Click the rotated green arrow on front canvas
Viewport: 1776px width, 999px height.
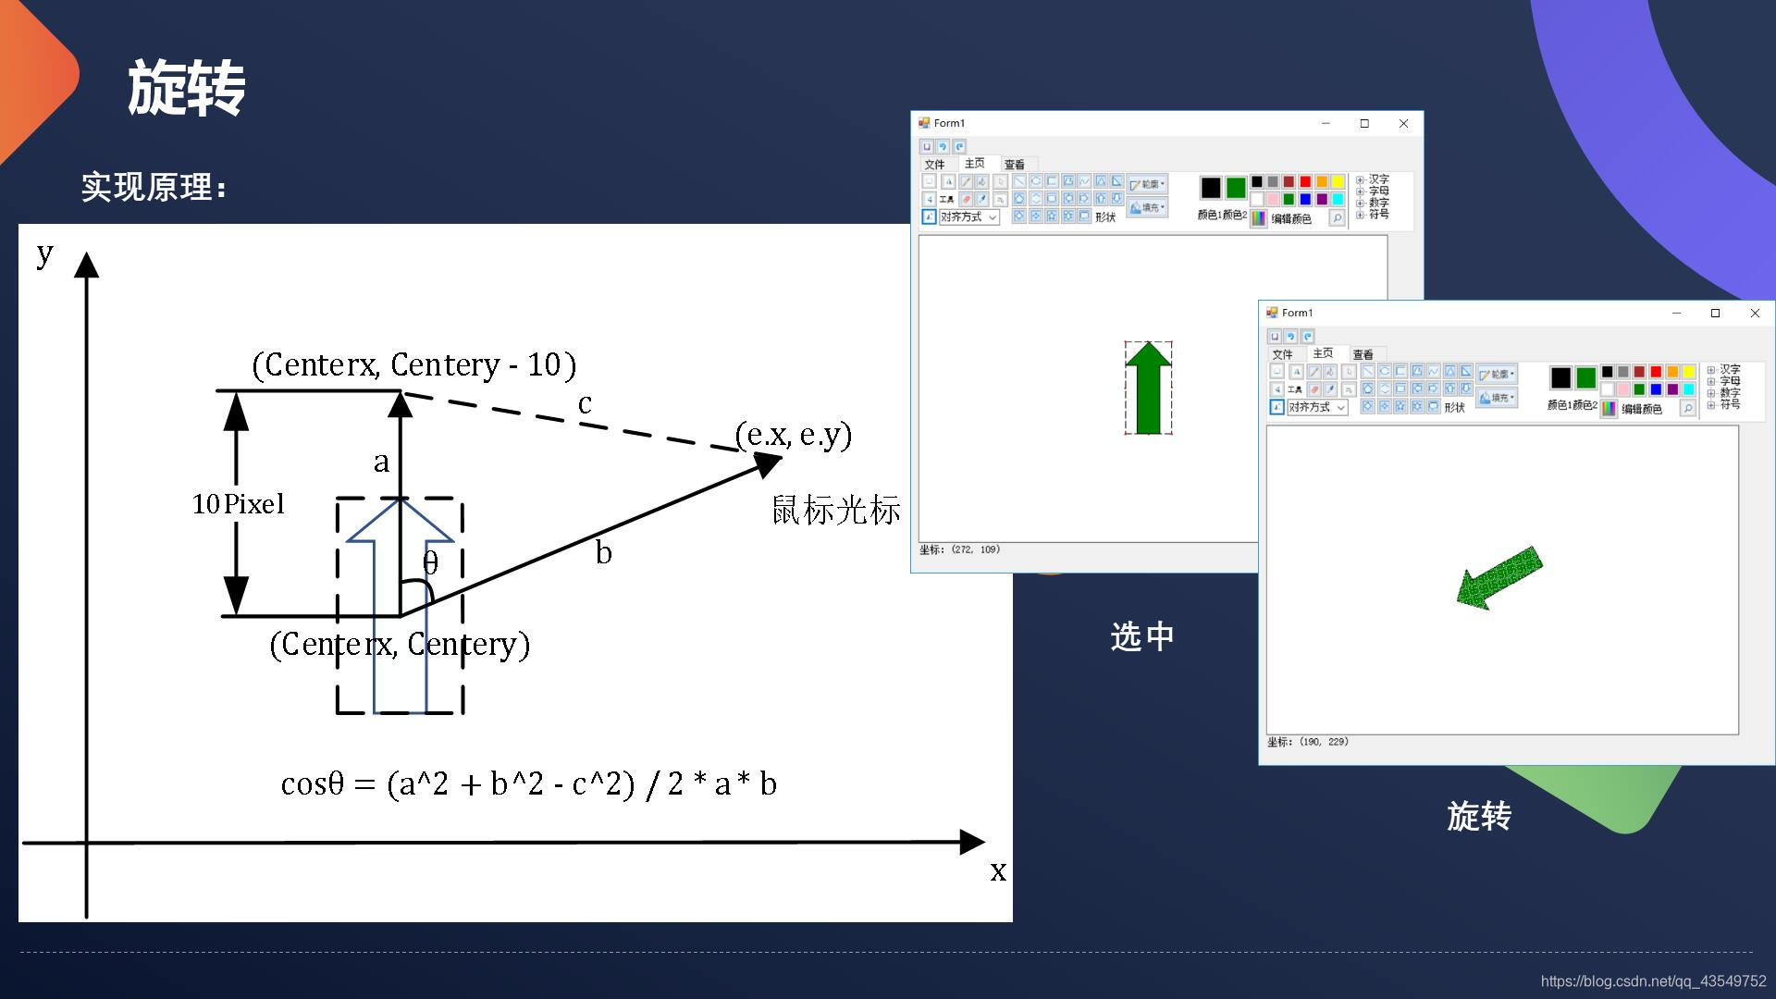click(1498, 578)
